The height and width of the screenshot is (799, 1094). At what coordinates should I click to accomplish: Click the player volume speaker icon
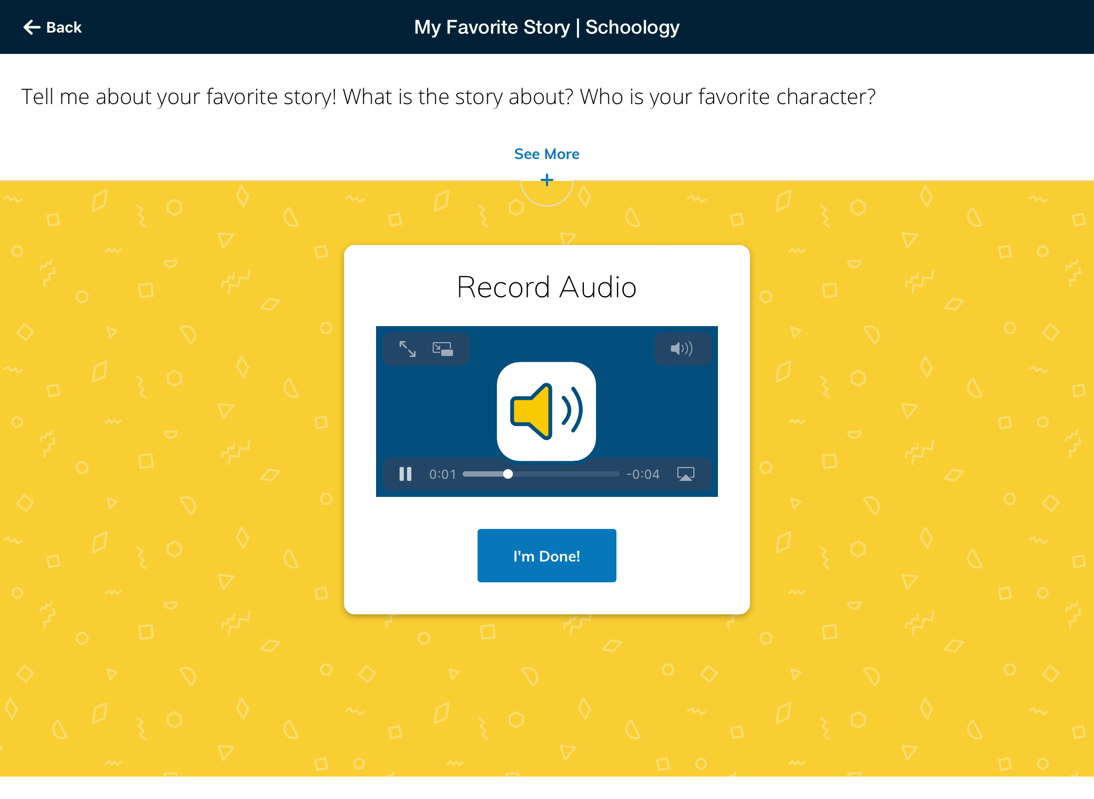tap(682, 349)
